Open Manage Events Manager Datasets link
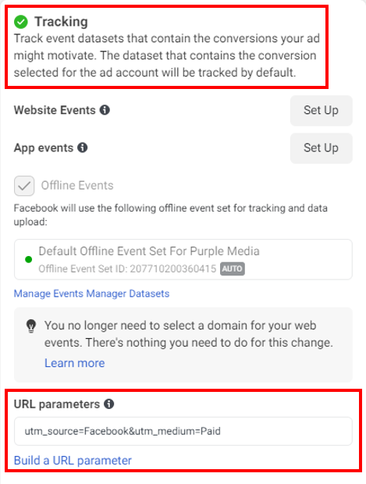 [91, 294]
